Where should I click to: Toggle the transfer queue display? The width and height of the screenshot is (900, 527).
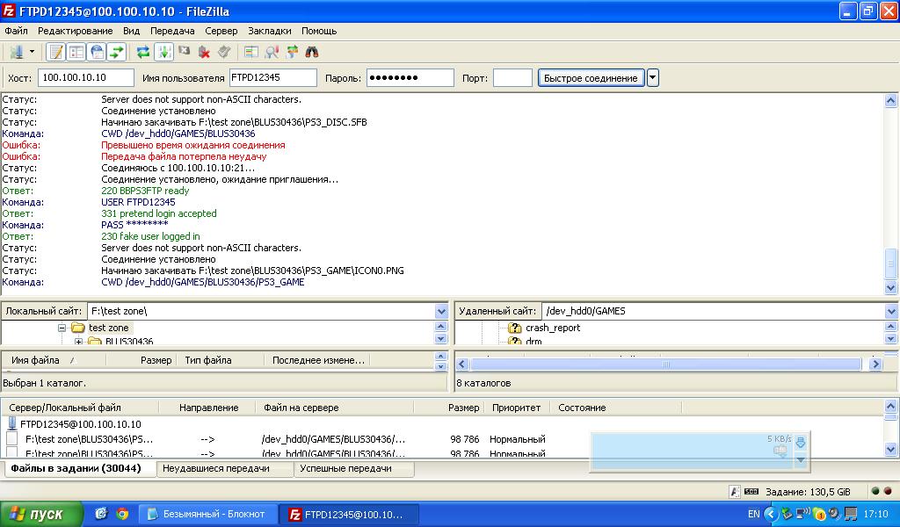point(117,52)
